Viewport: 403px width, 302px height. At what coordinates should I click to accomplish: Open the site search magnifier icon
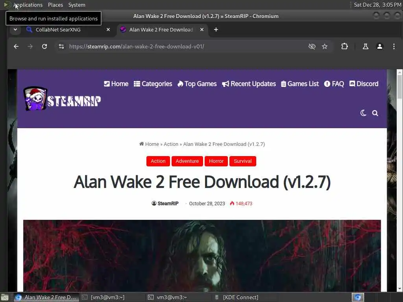coord(375,113)
